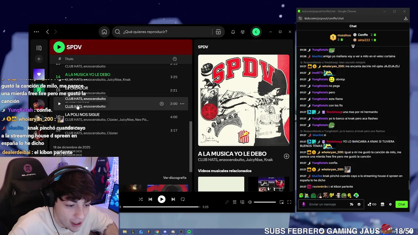This screenshot has height=235, width=418.
Task: Click the musshuu leaderboard entry
Action: (x=341, y=37)
